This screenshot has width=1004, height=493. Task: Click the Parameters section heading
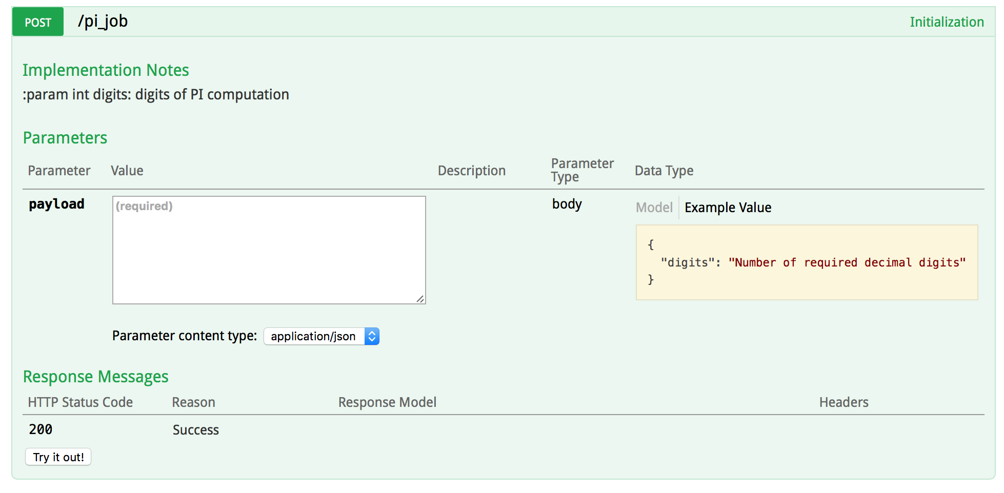(x=65, y=138)
